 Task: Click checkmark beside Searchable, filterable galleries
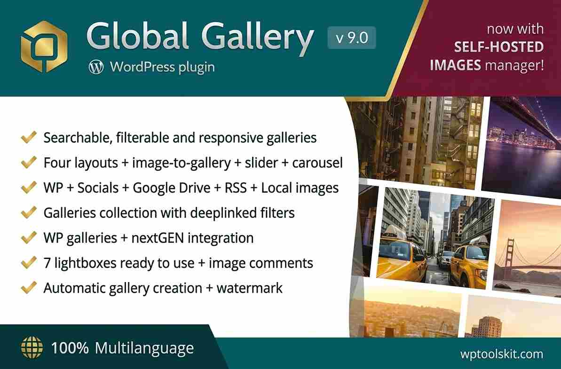coord(29,137)
